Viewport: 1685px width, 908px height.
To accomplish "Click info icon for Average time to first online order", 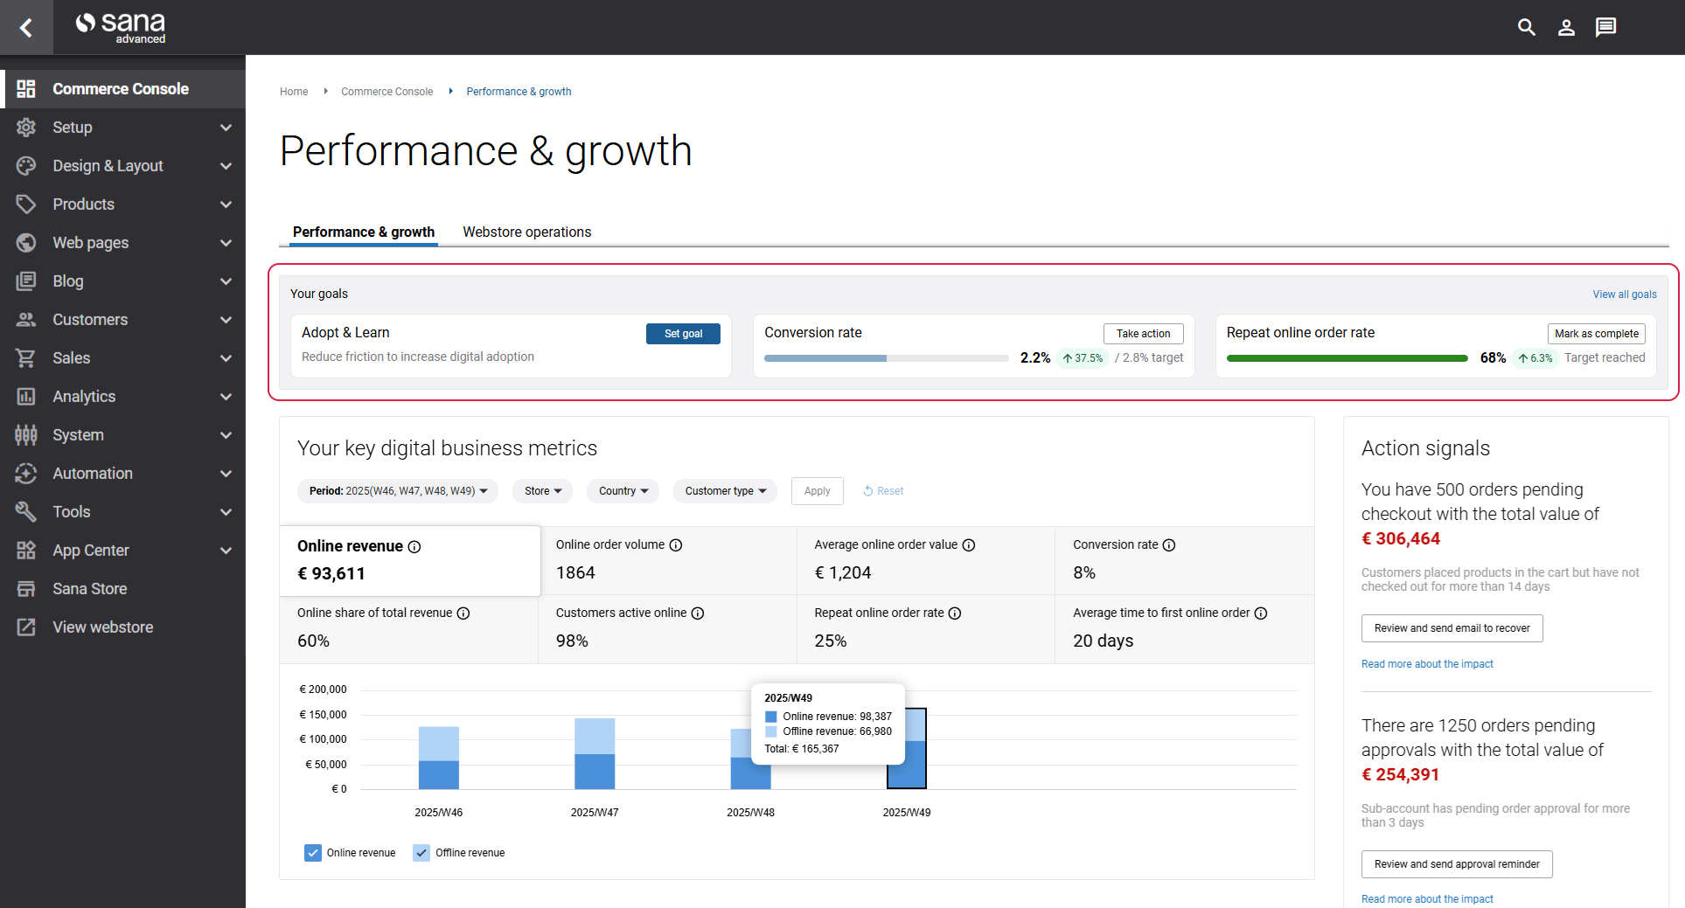I will (x=1261, y=613).
